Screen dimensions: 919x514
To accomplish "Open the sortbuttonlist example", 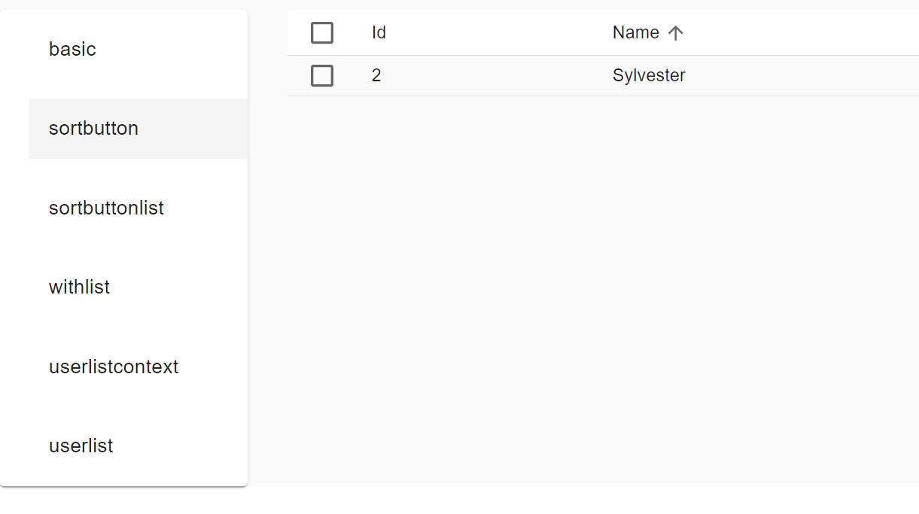I will pyautogui.click(x=106, y=208).
